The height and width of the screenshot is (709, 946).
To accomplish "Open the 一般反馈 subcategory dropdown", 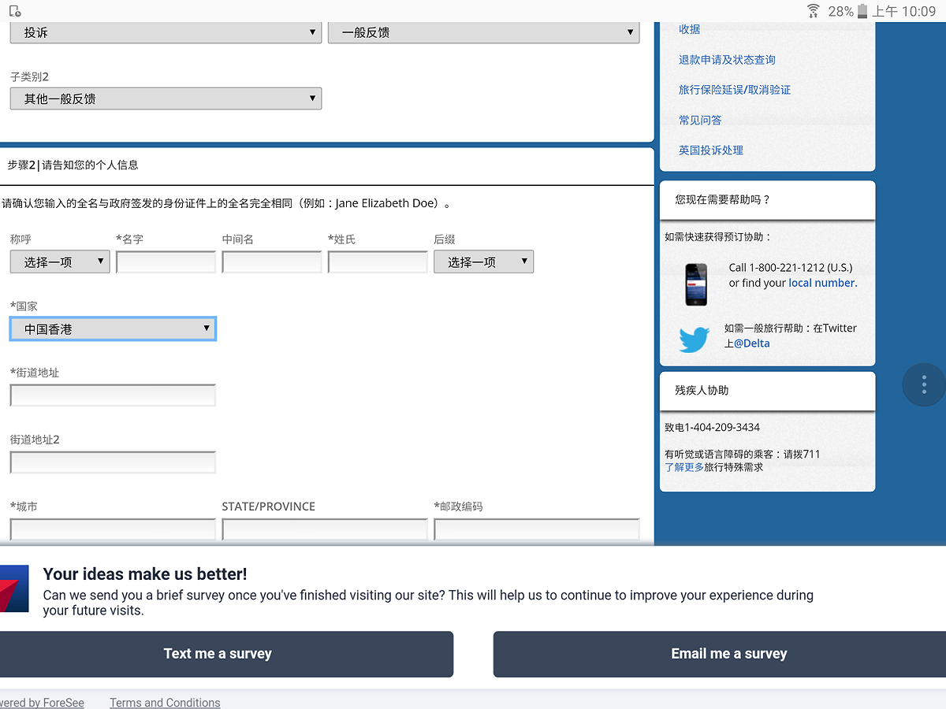I will [483, 32].
